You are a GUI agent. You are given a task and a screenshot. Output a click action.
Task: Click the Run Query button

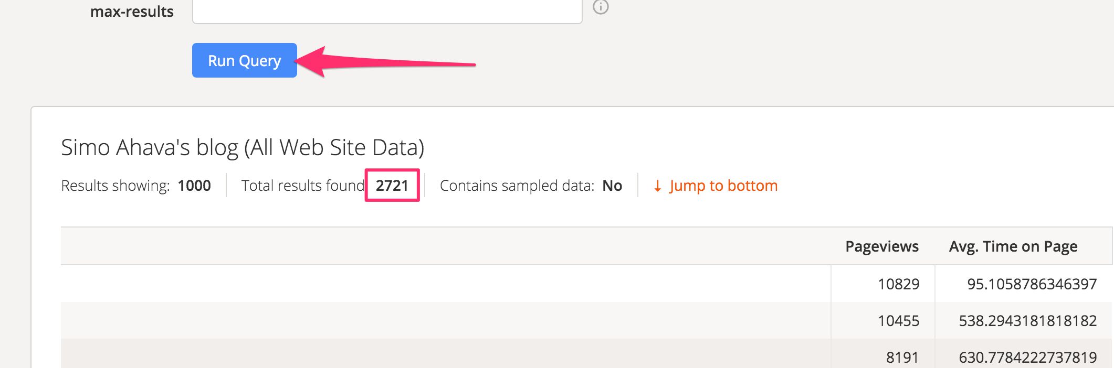click(245, 60)
